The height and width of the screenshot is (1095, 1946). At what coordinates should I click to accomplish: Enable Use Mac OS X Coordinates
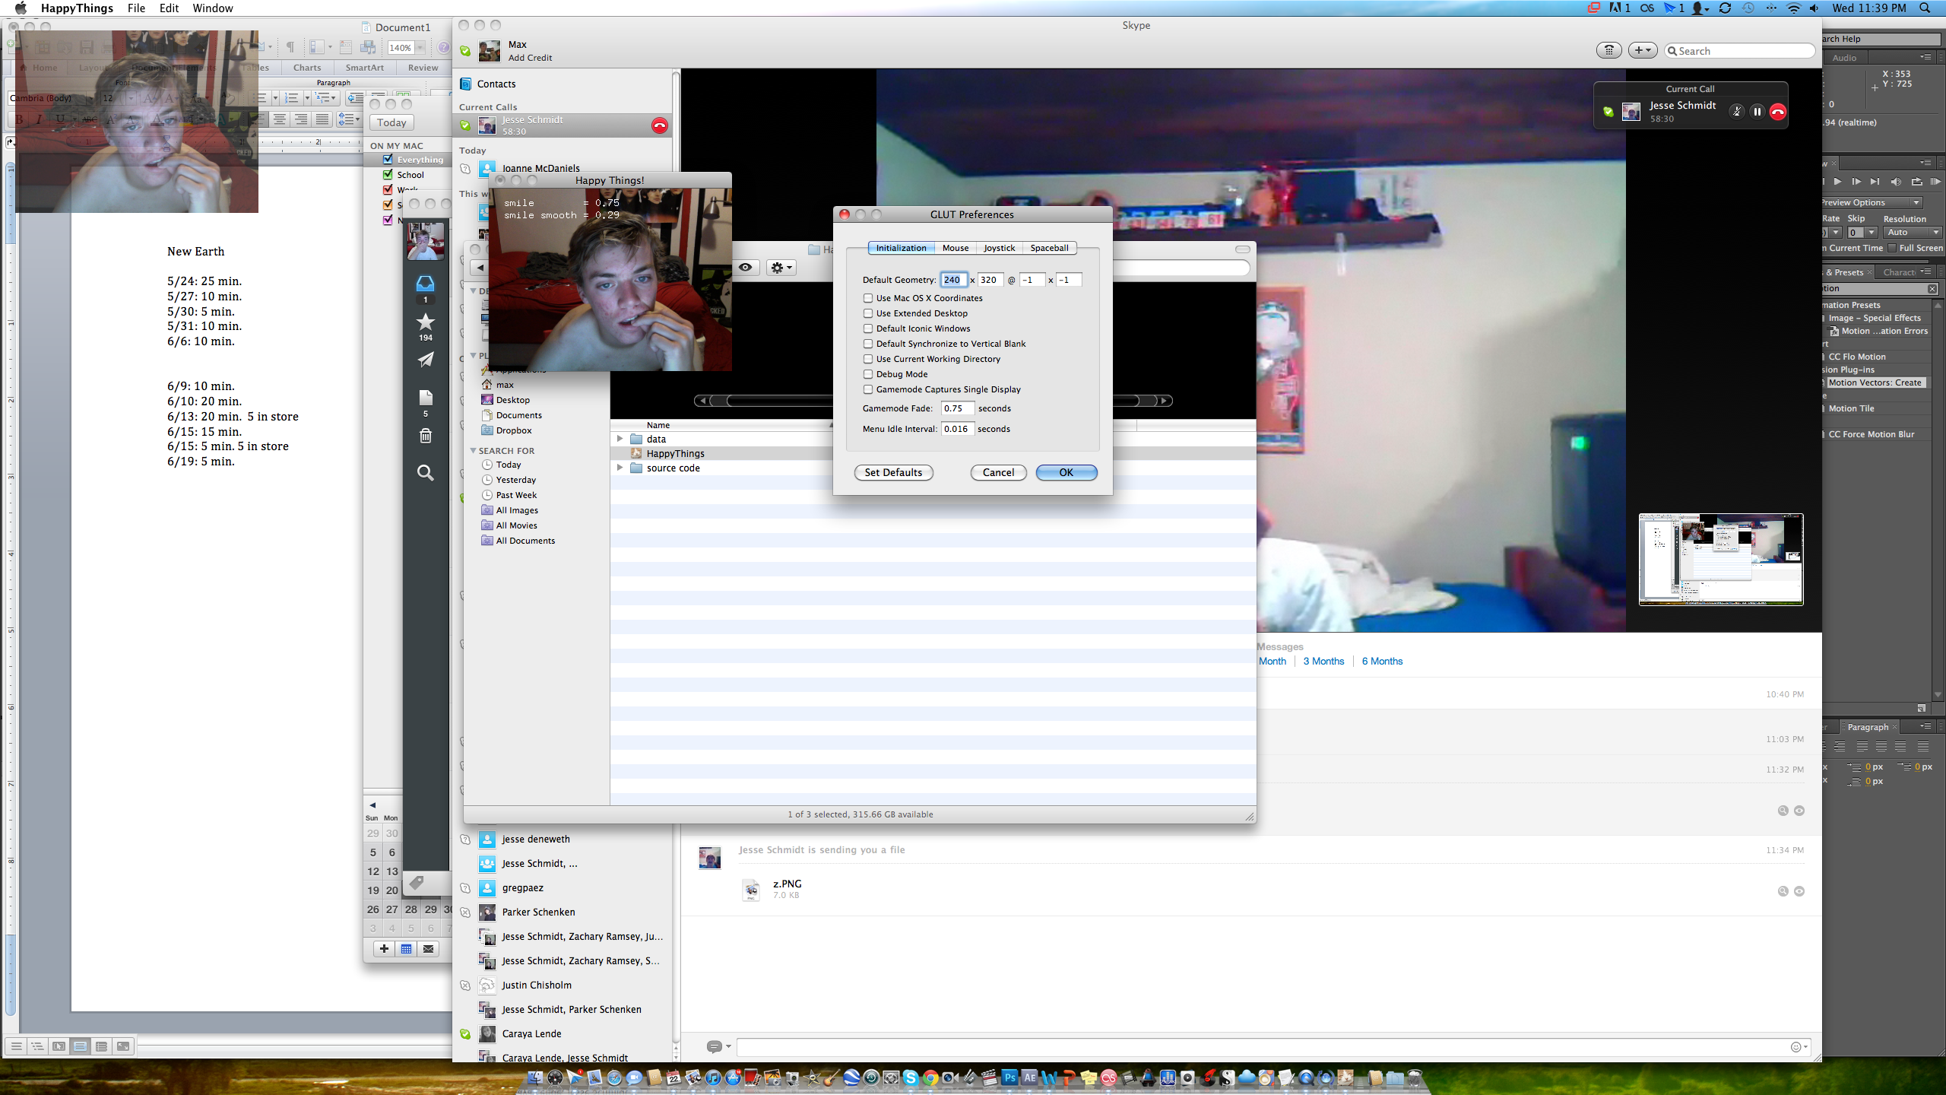point(867,298)
